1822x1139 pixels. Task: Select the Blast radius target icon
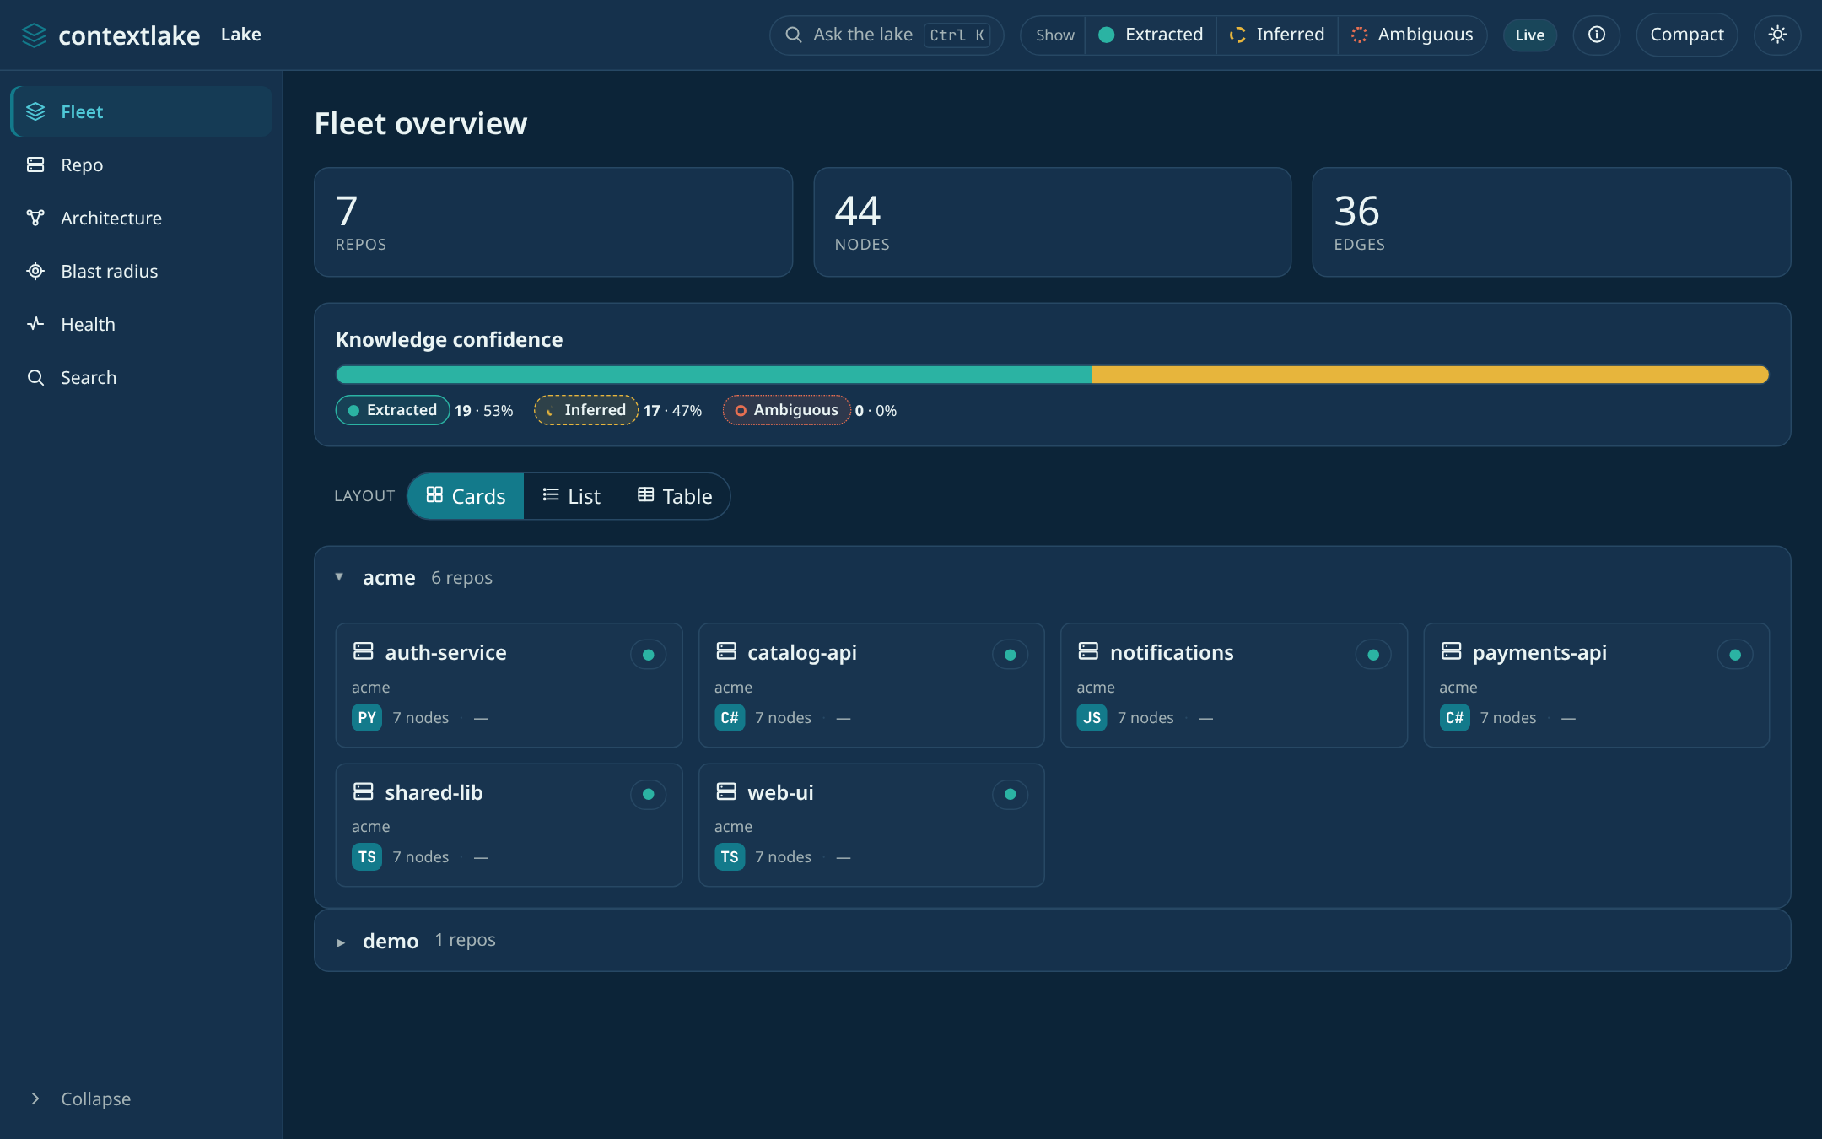35,271
